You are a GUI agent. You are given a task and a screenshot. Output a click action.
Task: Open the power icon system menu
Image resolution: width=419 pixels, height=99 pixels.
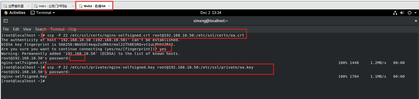[410, 13]
